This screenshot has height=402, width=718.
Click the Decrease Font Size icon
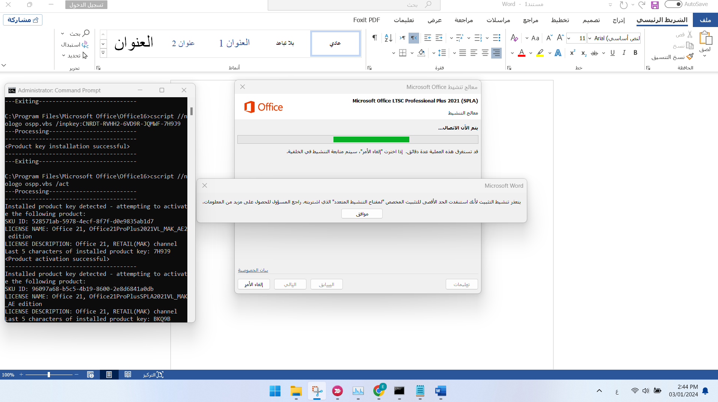pos(549,38)
